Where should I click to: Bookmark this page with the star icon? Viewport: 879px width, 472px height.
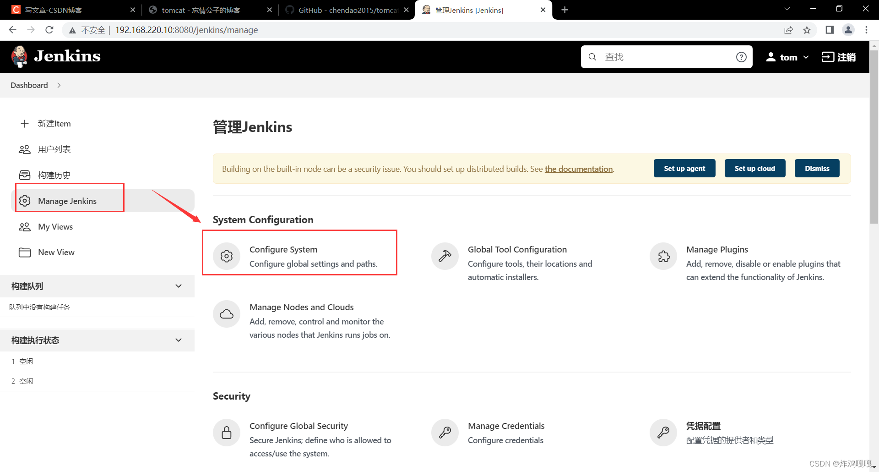pos(807,30)
